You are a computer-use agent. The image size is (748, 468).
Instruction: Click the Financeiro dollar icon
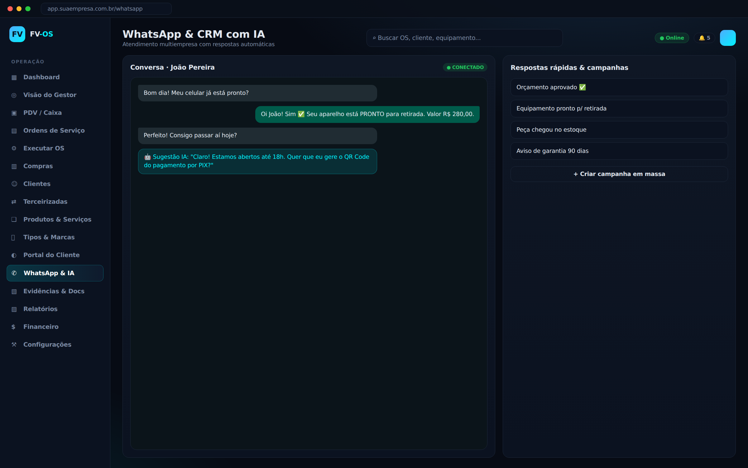pos(13,327)
